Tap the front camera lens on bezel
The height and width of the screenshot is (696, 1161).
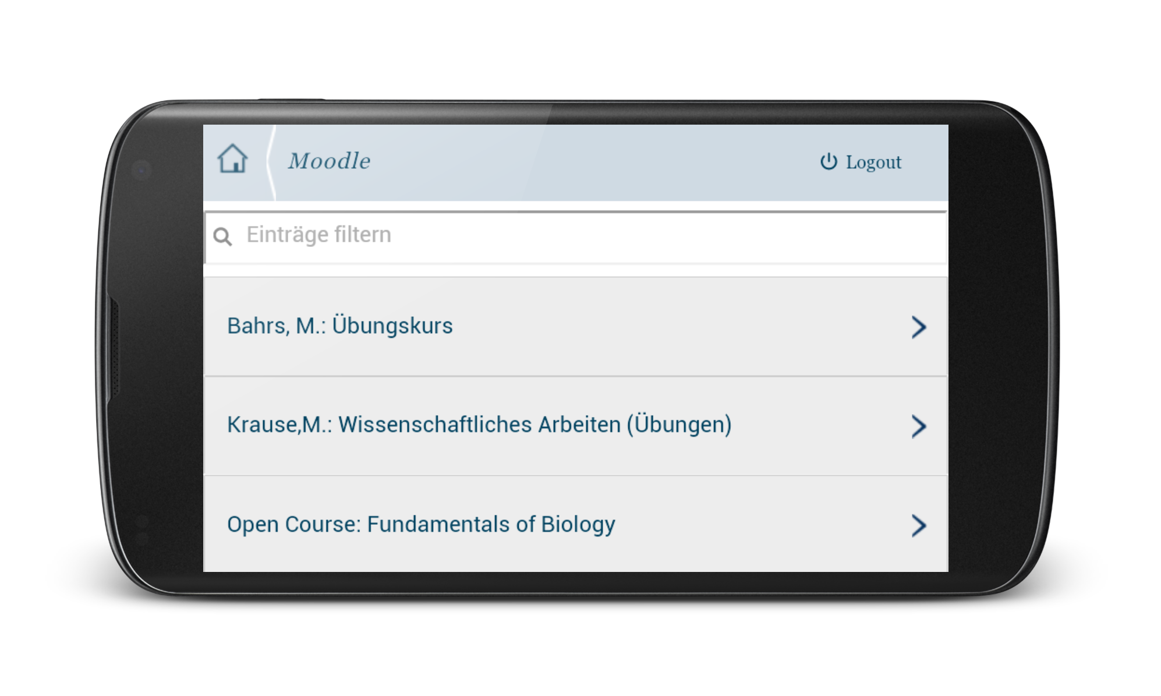(141, 170)
